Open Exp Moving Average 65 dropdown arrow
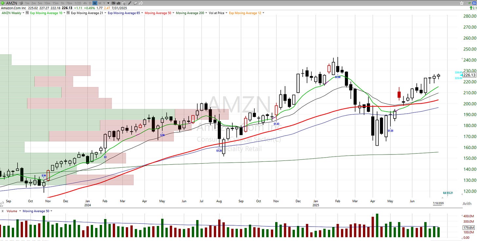Screen dimensions: 477x241 click(142, 13)
